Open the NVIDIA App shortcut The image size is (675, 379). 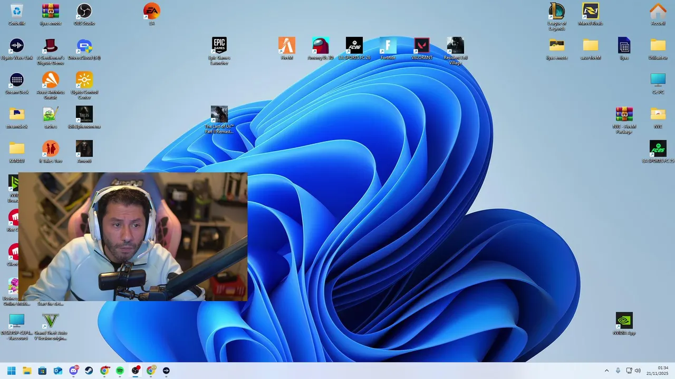pyautogui.click(x=624, y=321)
